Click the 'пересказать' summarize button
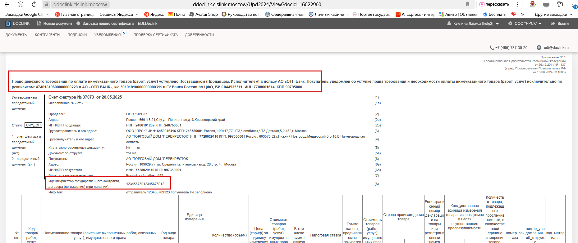 tap(494, 4)
